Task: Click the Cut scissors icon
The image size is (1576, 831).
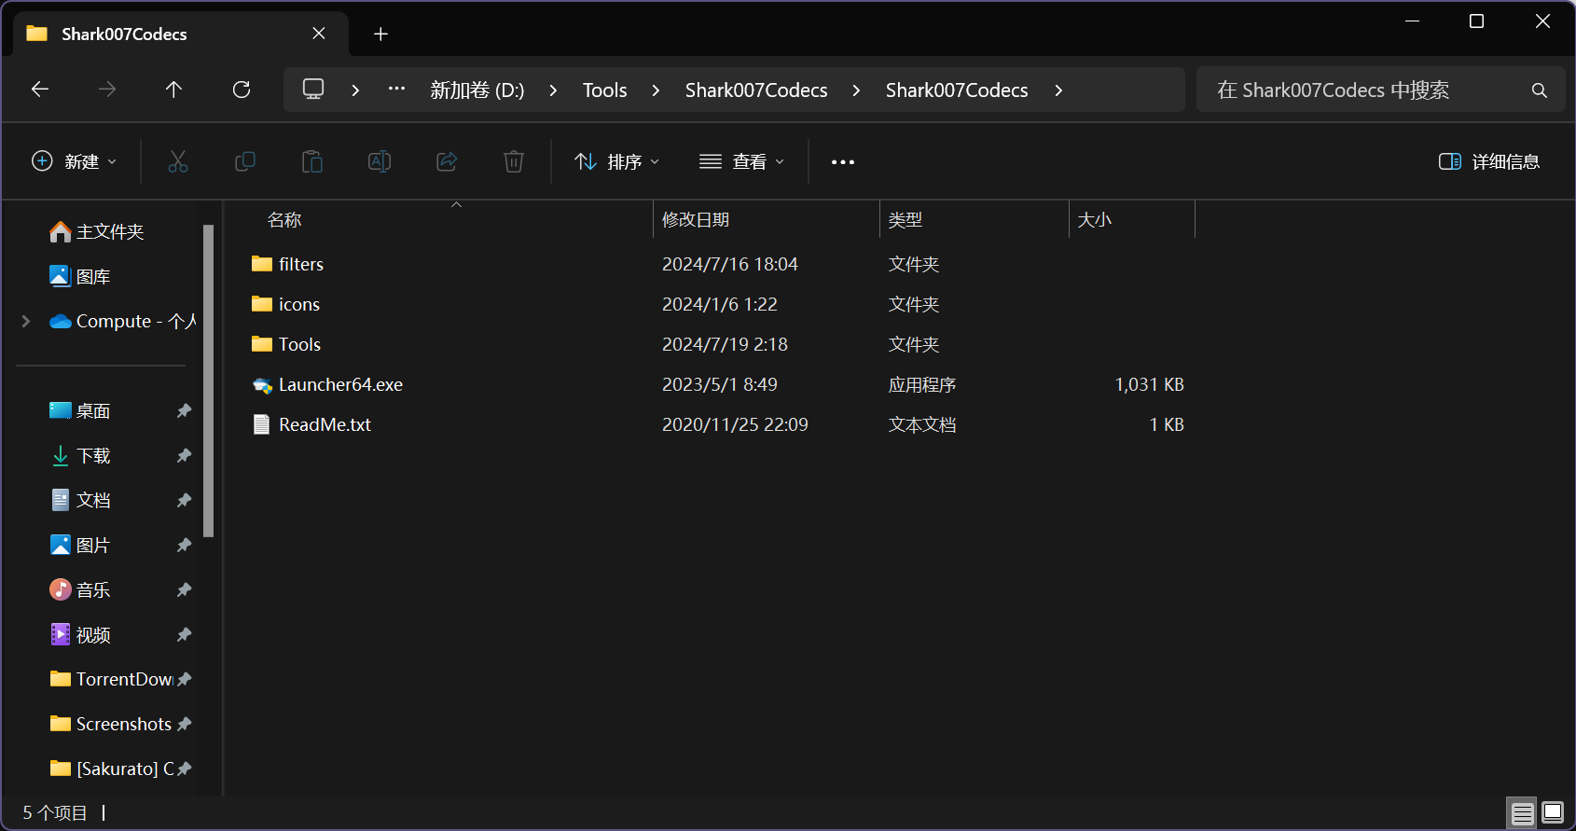Action: point(178,161)
